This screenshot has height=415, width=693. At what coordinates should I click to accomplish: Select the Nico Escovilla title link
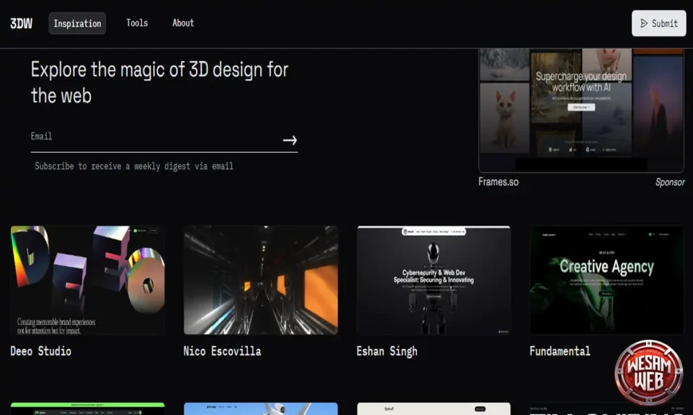[222, 351]
